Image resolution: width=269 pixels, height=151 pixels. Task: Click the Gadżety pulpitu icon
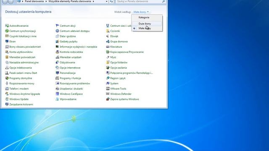(57, 42)
